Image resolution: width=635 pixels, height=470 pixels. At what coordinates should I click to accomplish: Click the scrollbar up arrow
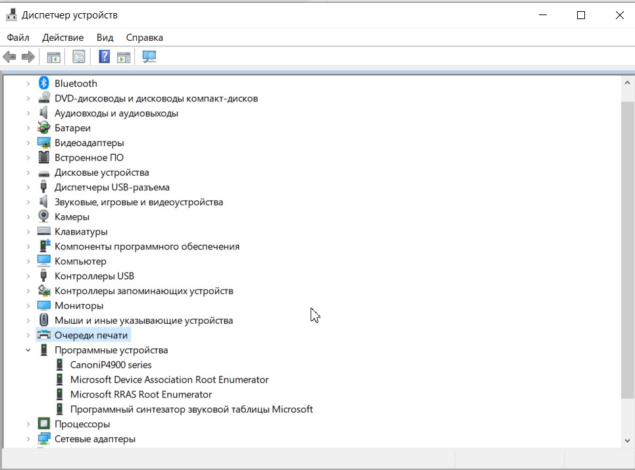(x=627, y=83)
